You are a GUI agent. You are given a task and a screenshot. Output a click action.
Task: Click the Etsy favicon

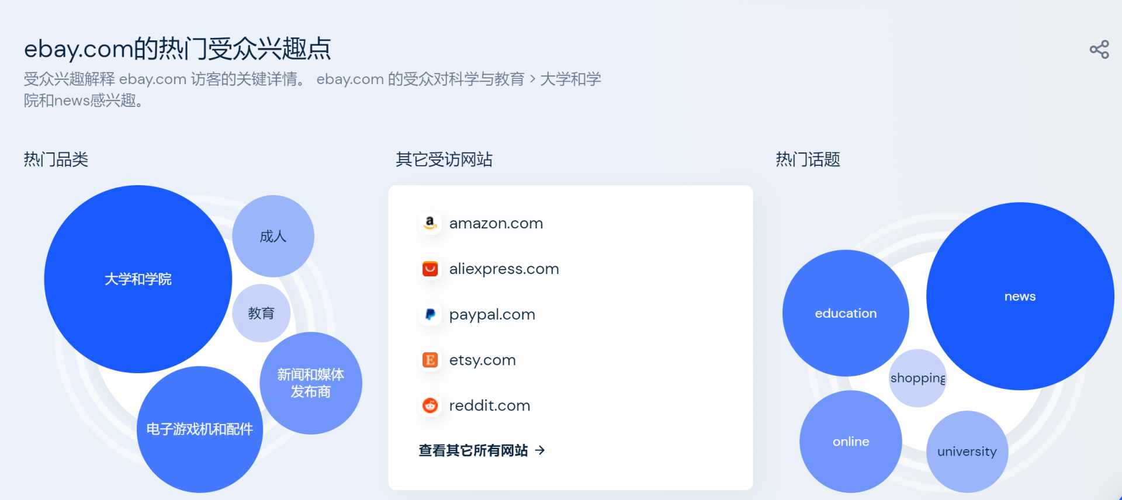click(x=430, y=360)
